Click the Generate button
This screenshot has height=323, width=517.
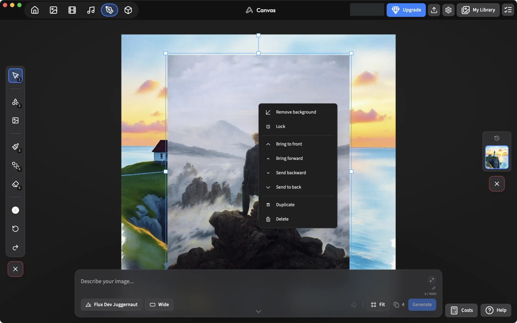click(x=422, y=305)
